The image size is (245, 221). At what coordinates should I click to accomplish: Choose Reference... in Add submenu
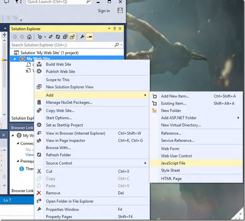196,133
